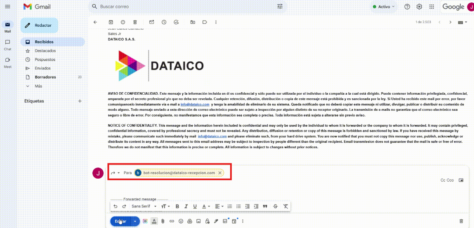This screenshot has height=228, width=474.
Task: Insert files using Google Drive
Action: 189,221
